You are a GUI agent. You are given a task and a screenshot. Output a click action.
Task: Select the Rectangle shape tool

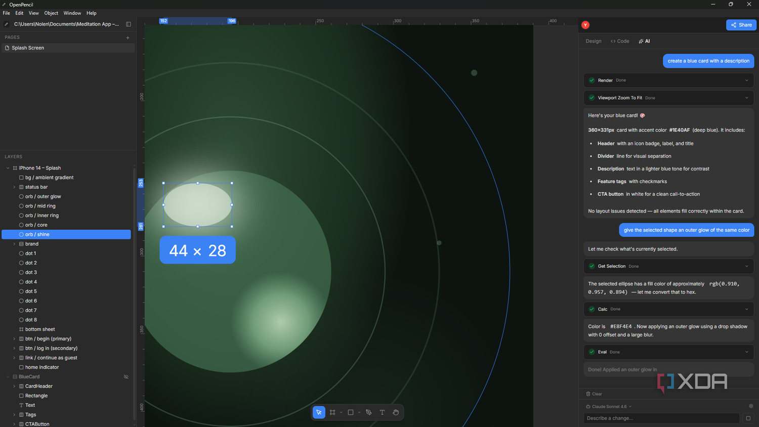[x=351, y=412]
